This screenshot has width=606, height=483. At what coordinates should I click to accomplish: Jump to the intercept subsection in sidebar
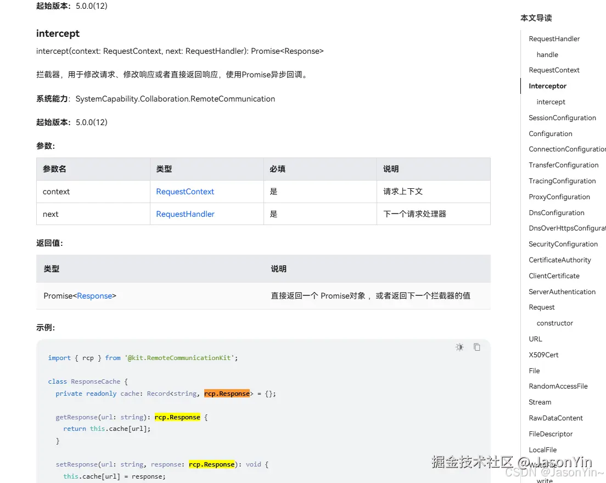click(551, 102)
